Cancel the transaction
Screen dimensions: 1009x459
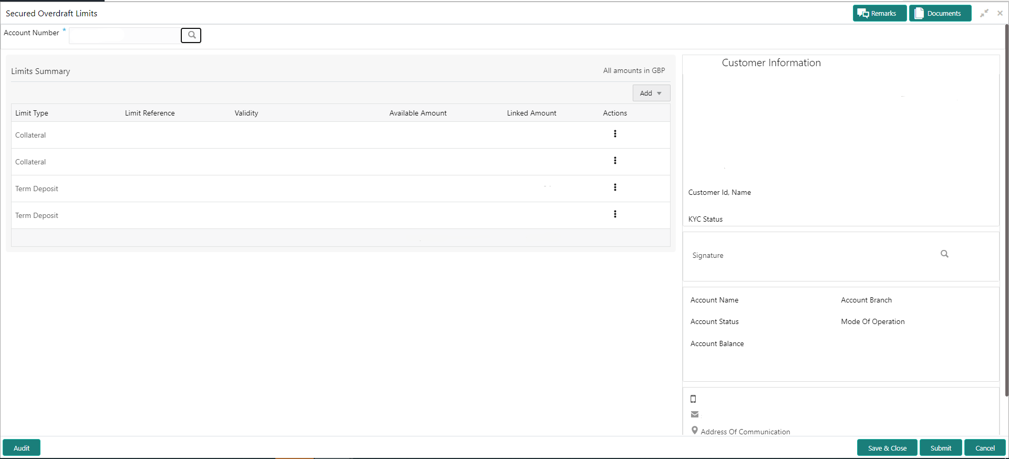click(x=985, y=448)
